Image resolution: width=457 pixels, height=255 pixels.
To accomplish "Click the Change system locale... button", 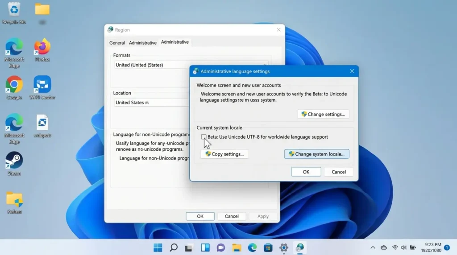I will pyautogui.click(x=316, y=154).
